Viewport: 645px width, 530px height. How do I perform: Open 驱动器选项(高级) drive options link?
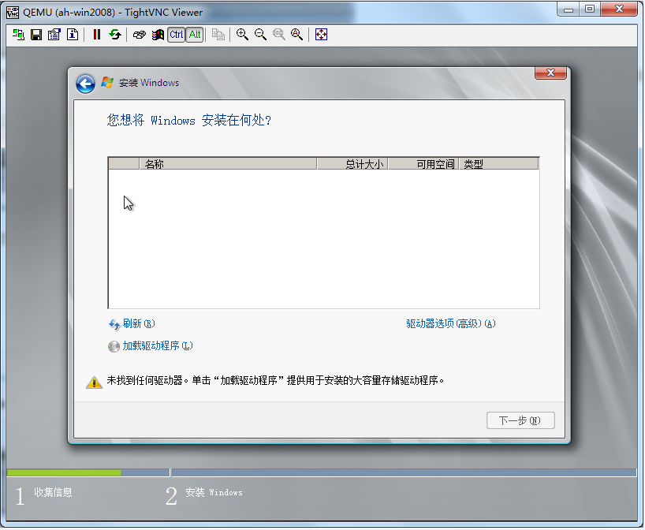click(x=450, y=324)
